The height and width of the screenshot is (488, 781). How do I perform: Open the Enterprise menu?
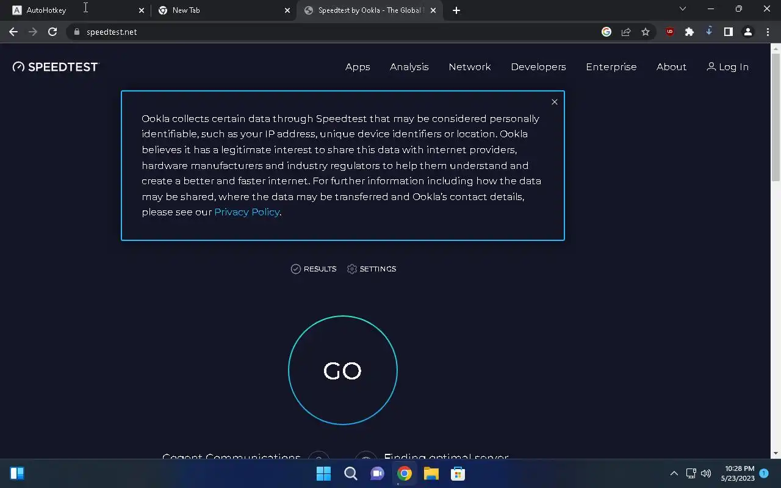[611, 67]
